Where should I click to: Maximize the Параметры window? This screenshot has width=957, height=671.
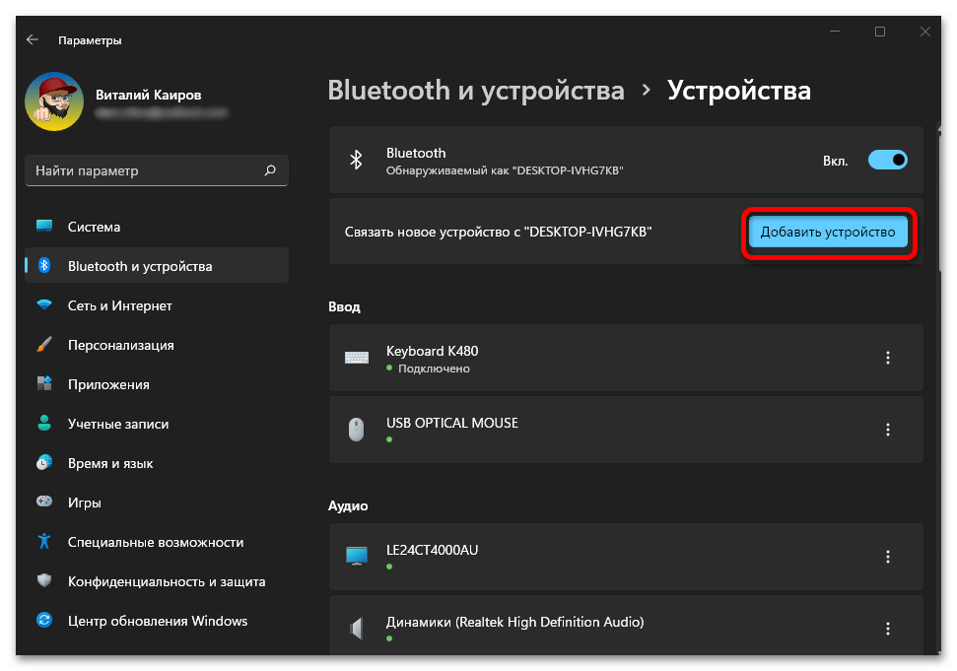pos(879,32)
